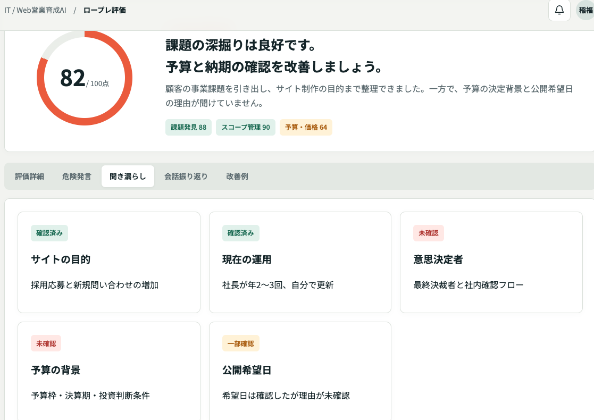This screenshot has width=594, height=420.
Task: Click text 社長が年2〜3回、自分で更新
Action: (278, 285)
